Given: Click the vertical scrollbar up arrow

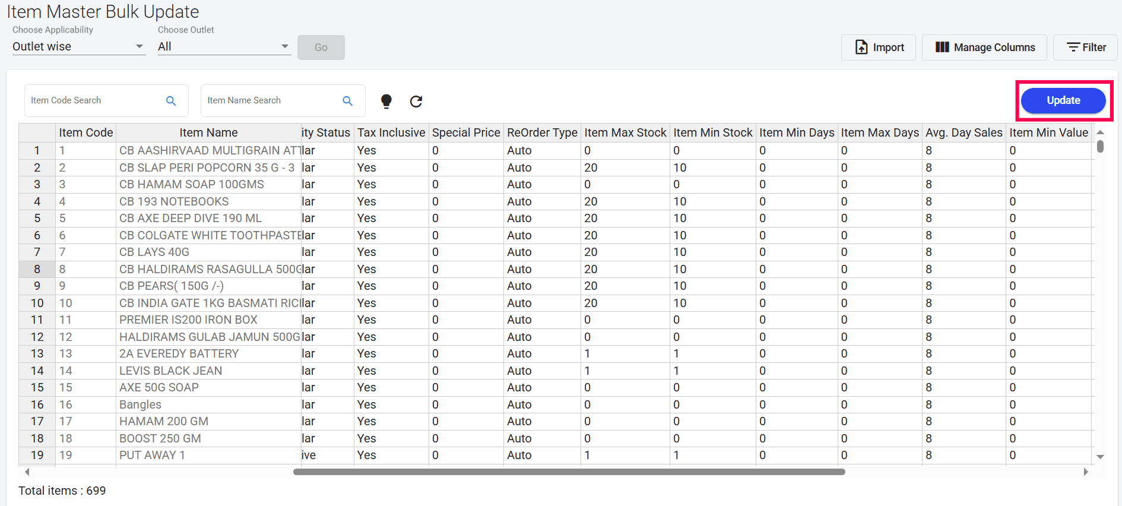Looking at the screenshot, I should click(x=1100, y=132).
